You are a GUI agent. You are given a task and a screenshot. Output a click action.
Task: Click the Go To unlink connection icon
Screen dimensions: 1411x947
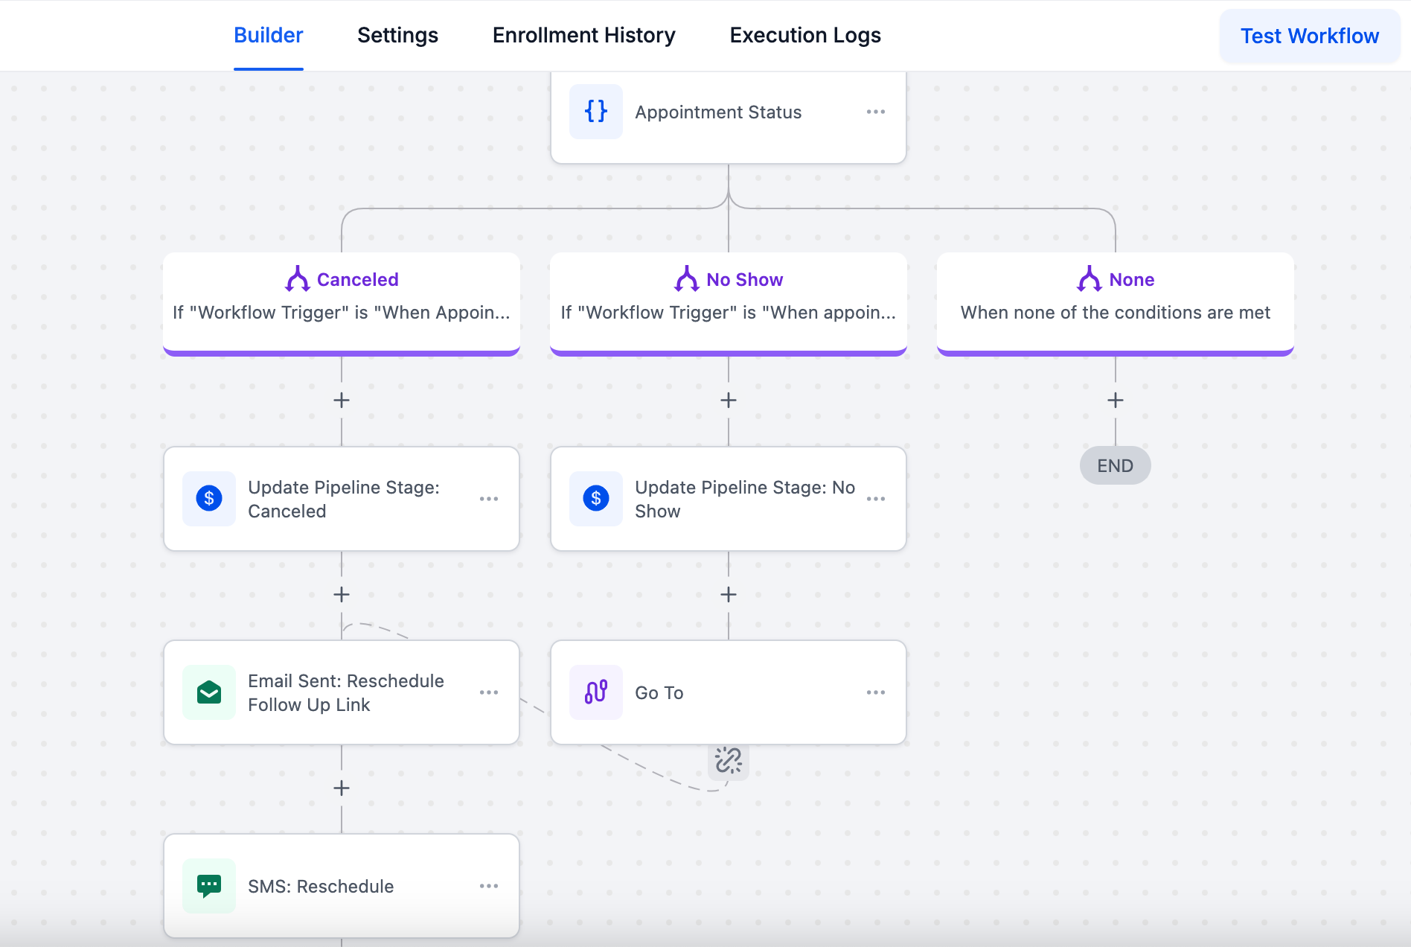point(729,761)
